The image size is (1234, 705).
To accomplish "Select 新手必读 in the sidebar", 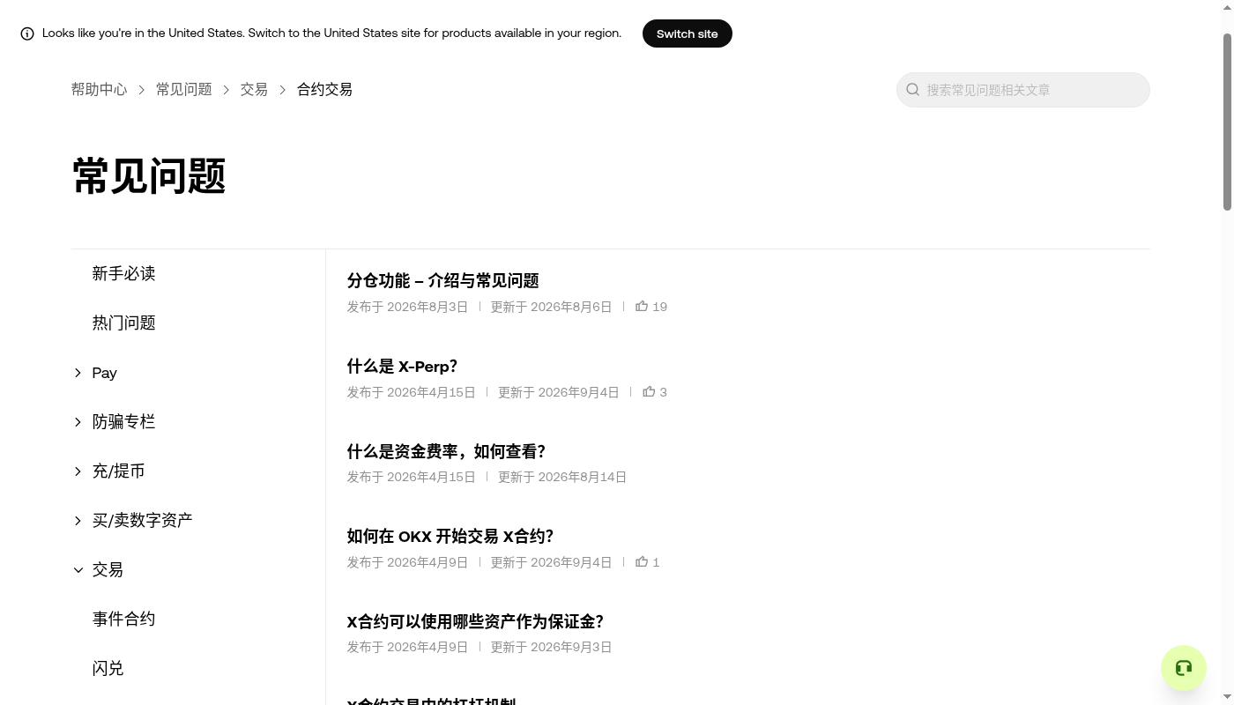I will tap(123, 274).
